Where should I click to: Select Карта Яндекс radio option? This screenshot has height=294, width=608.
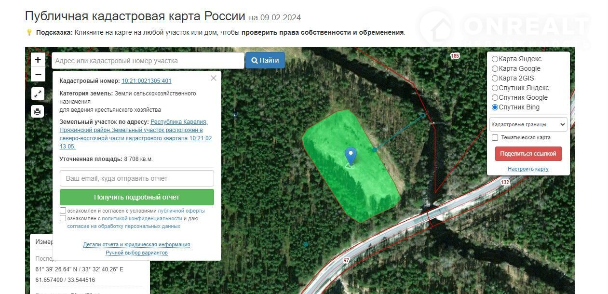click(495, 59)
